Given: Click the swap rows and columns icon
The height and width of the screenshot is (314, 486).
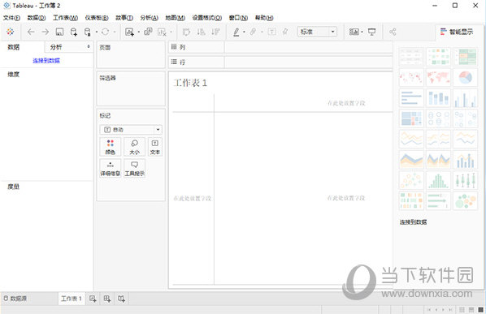Looking at the screenshot, I should point(186,32).
